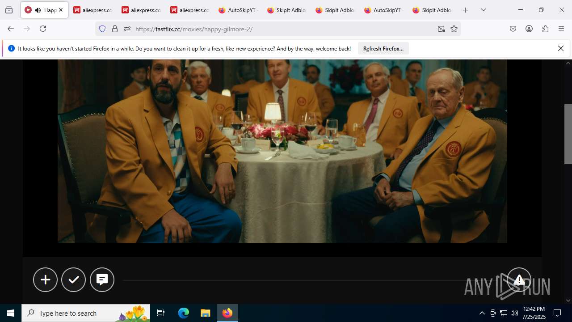Open extensions puzzle icon
This screenshot has width=572, height=322.
pos(545,29)
